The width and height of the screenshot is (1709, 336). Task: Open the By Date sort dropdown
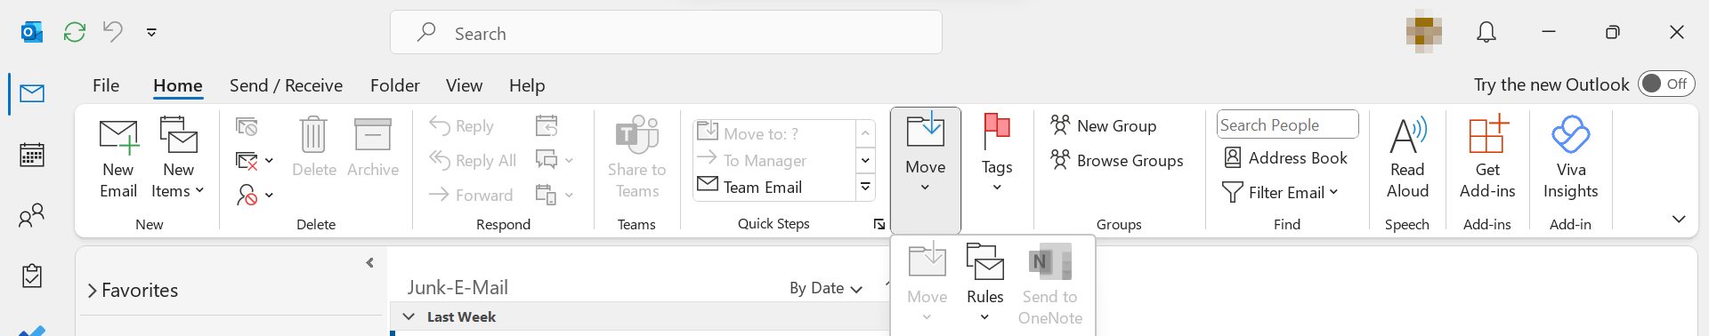tap(826, 288)
